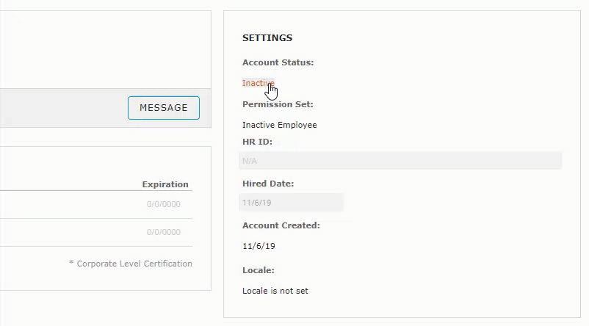Select the Hired Date field
The width and height of the screenshot is (589, 326).
pos(292,202)
